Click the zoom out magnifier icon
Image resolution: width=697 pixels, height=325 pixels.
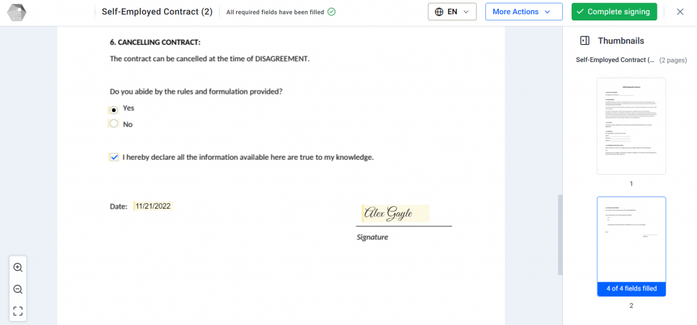point(18,290)
